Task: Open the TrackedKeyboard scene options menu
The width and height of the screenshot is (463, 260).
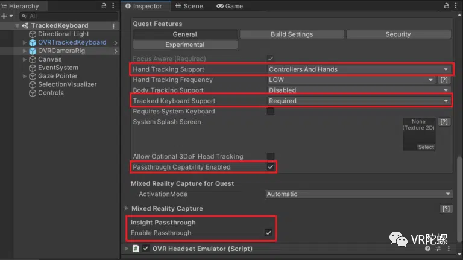Action: pos(113,26)
